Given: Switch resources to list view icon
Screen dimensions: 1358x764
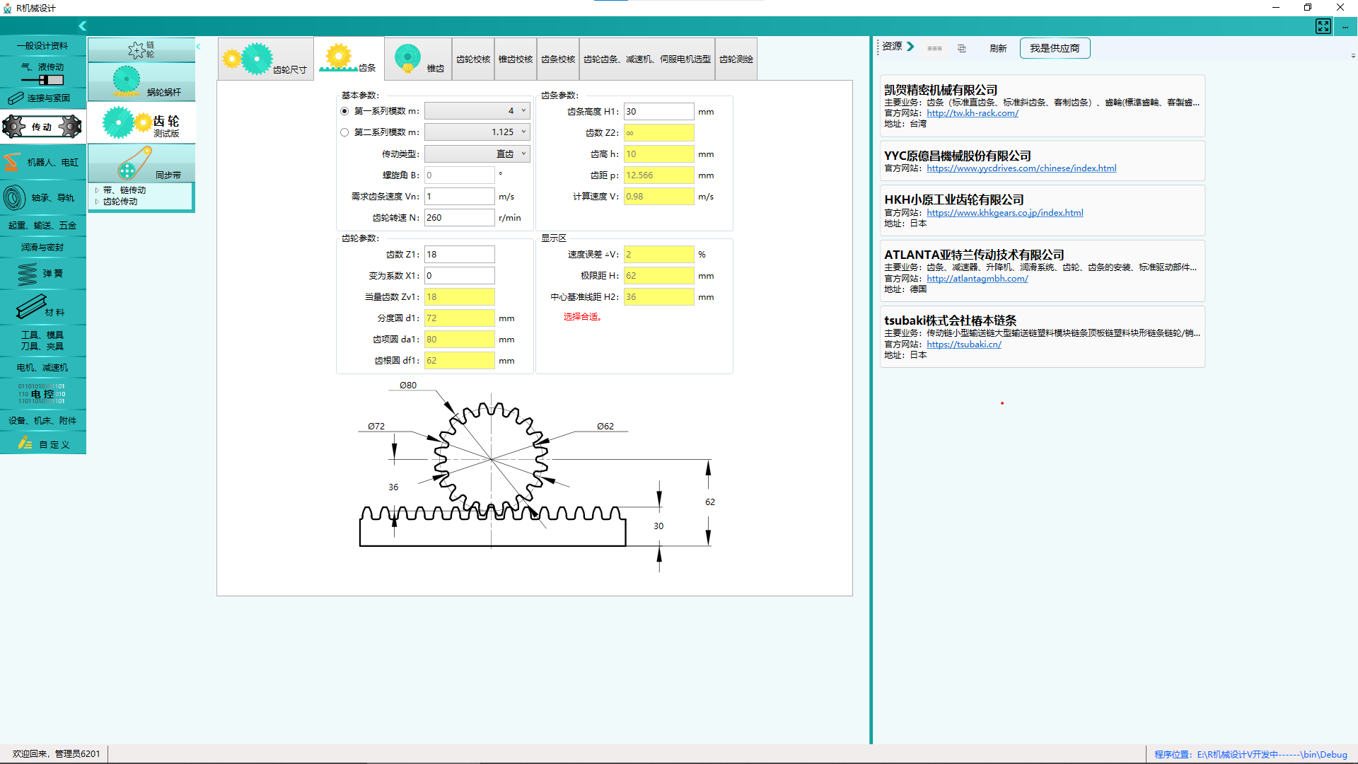Looking at the screenshot, I should pyautogui.click(x=934, y=48).
